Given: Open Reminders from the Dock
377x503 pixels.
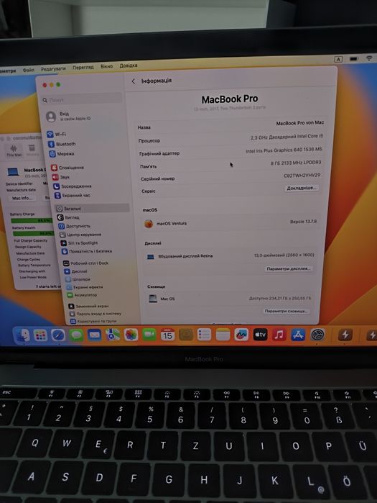Looking at the screenshot, I should 204,335.
